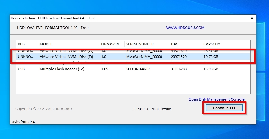The height and width of the screenshot is (139, 269).
Task: Click the FIRMWARE column header
Action: pyautogui.click(x=111, y=44)
